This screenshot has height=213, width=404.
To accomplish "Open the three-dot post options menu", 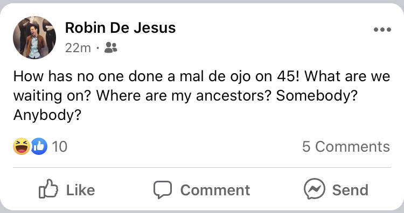I will 382,30.
